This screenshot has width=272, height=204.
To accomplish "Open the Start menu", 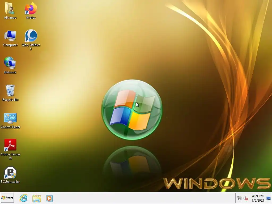I will [7, 198].
